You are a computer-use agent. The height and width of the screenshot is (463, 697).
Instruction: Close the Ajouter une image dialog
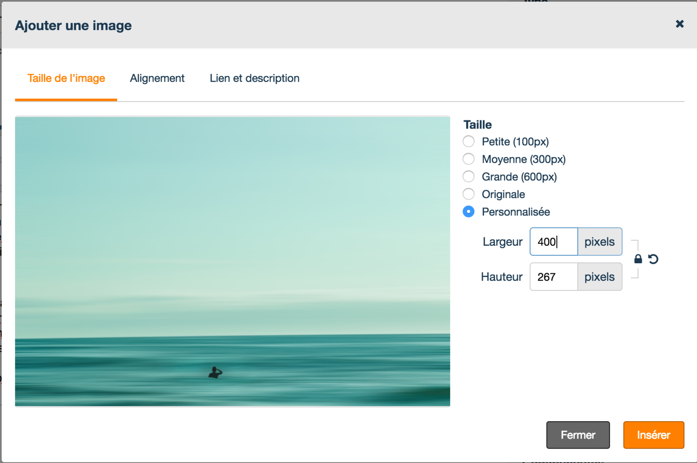pyautogui.click(x=679, y=24)
